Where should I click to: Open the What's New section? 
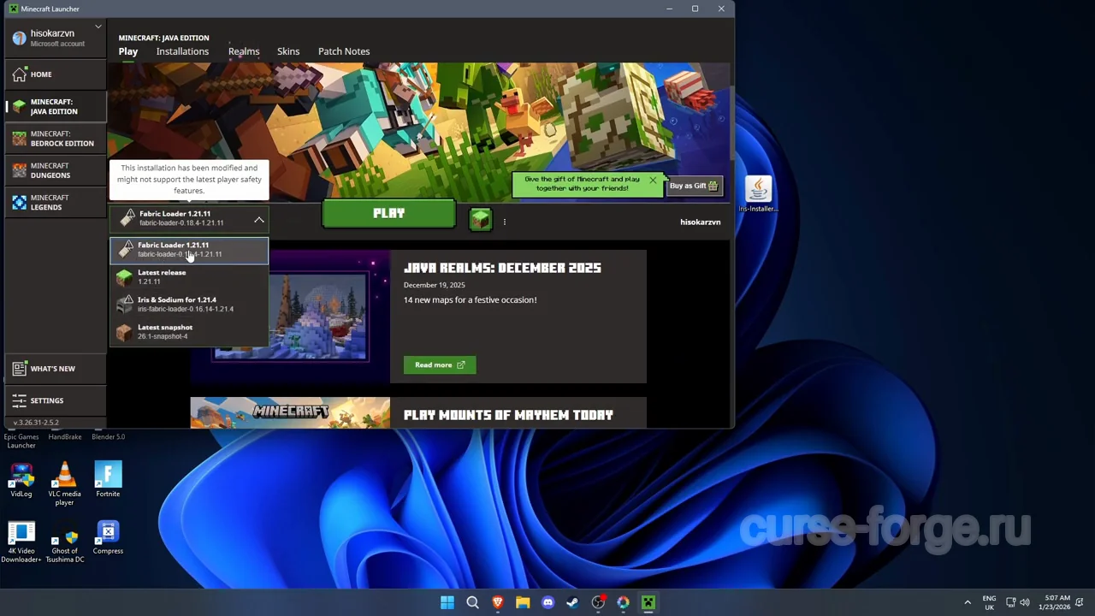[x=56, y=369]
